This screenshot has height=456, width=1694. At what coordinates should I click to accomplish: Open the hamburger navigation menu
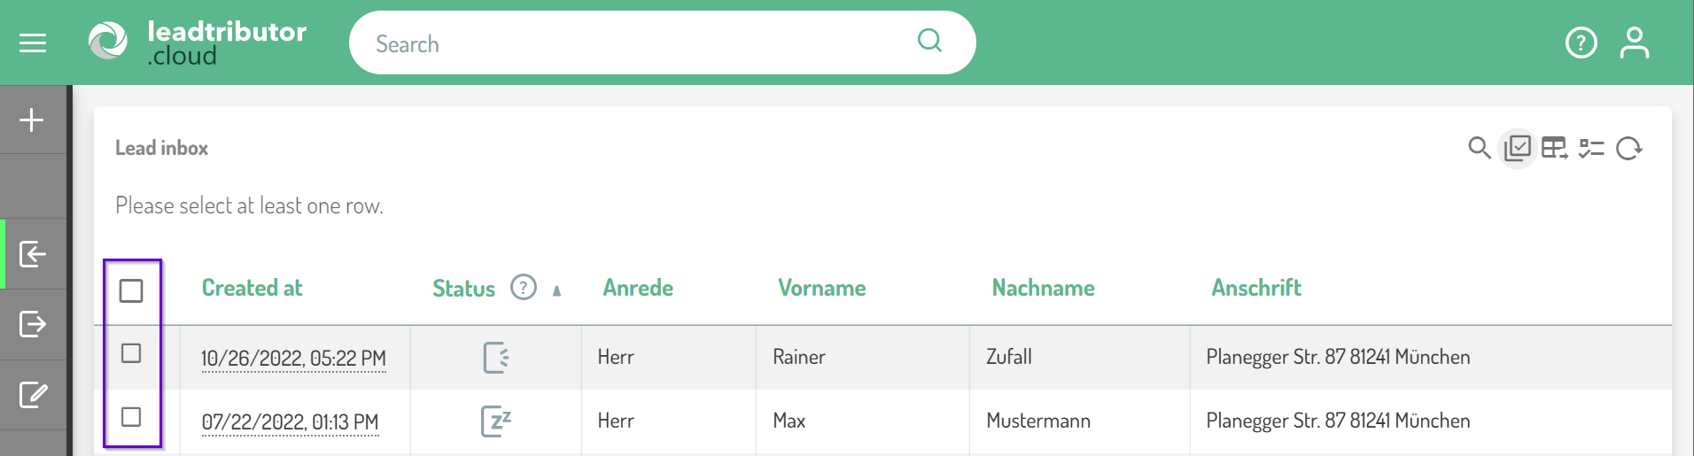(33, 43)
